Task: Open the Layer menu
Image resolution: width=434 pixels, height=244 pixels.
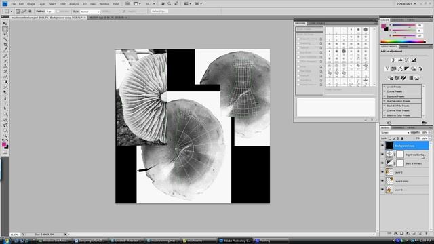Action: point(41,4)
